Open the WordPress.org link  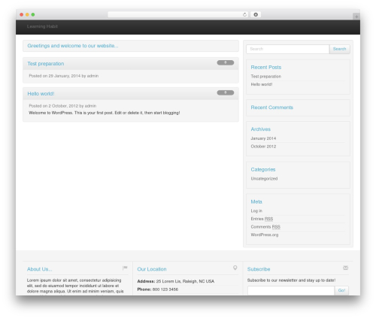[x=265, y=235]
